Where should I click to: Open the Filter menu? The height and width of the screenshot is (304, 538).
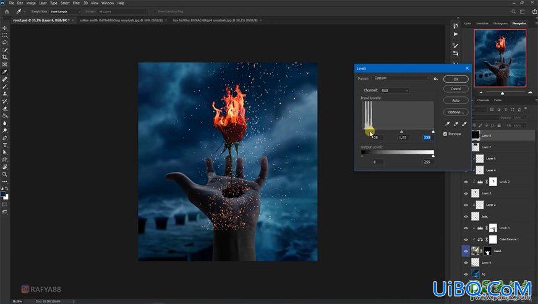(77, 3)
